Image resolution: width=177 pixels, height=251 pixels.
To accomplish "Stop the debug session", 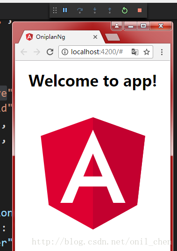I will coord(140,10).
